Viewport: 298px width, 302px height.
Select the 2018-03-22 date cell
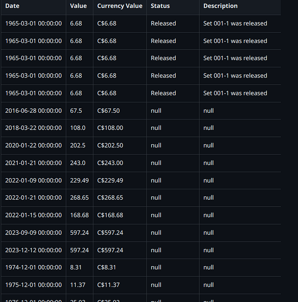click(33, 128)
